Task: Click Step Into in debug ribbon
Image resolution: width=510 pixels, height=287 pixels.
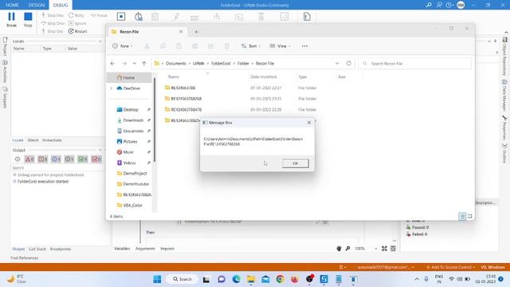Action: [53, 15]
